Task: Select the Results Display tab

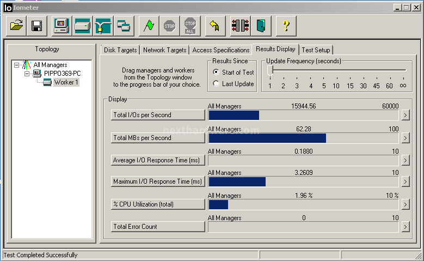Action: 275,49
